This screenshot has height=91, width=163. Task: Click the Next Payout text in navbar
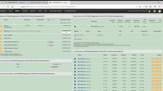[138, 11]
